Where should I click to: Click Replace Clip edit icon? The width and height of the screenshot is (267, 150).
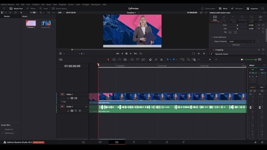pos(143,60)
